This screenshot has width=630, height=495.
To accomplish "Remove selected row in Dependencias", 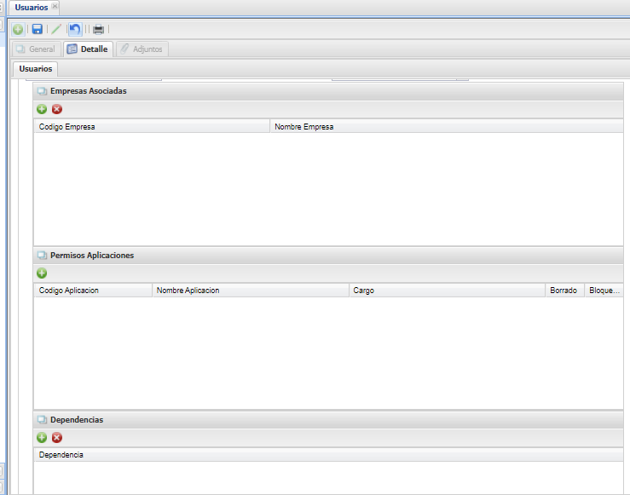I will [57, 437].
